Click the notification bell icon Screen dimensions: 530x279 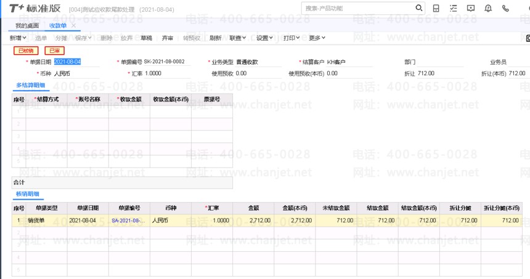click(488, 9)
